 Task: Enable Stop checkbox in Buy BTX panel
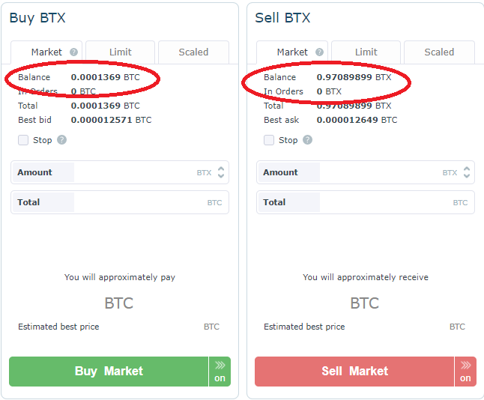click(23, 140)
